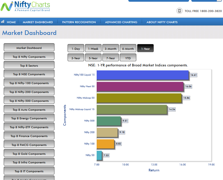The height and width of the screenshot is (180, 223).
Task: Click the Nifty 100 axis label
Action: 89,144
